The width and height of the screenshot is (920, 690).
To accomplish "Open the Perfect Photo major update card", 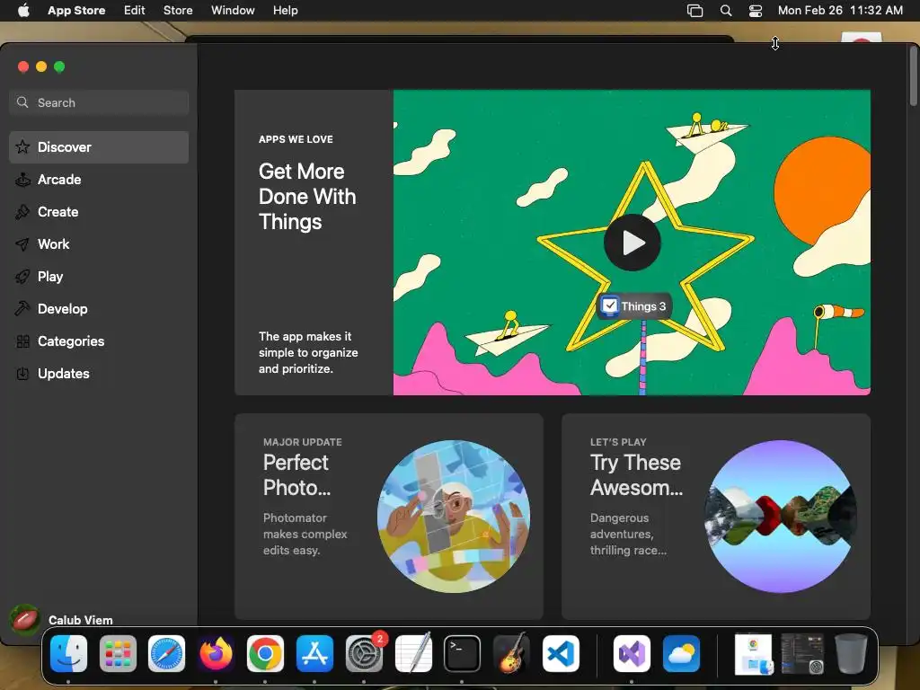I will coord(388,517).
